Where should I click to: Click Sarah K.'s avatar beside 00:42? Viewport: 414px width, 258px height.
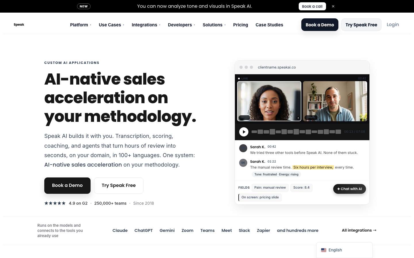[x=243, y=148]
